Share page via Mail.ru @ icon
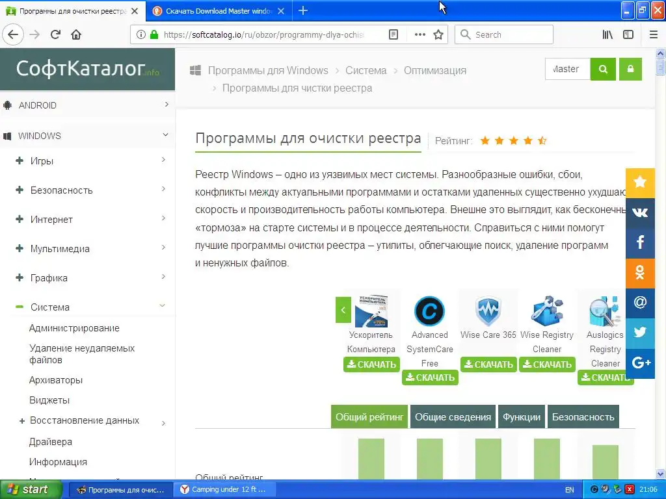The height and width of the screenshot is (499, 666). coord(640,303)
